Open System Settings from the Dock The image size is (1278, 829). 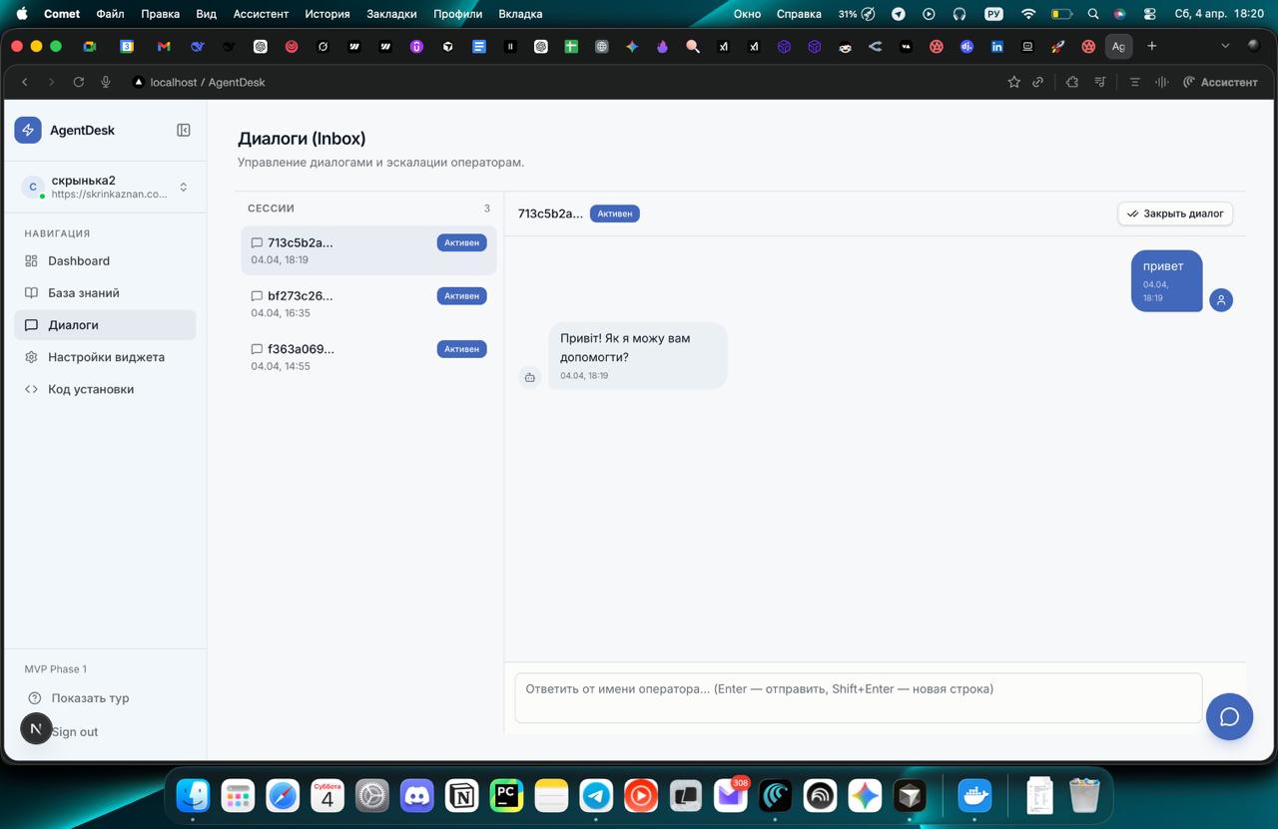point(371,795)
